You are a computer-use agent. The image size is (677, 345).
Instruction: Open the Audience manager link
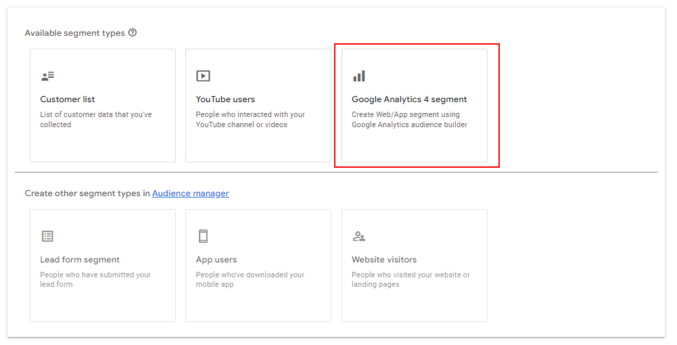191,193
